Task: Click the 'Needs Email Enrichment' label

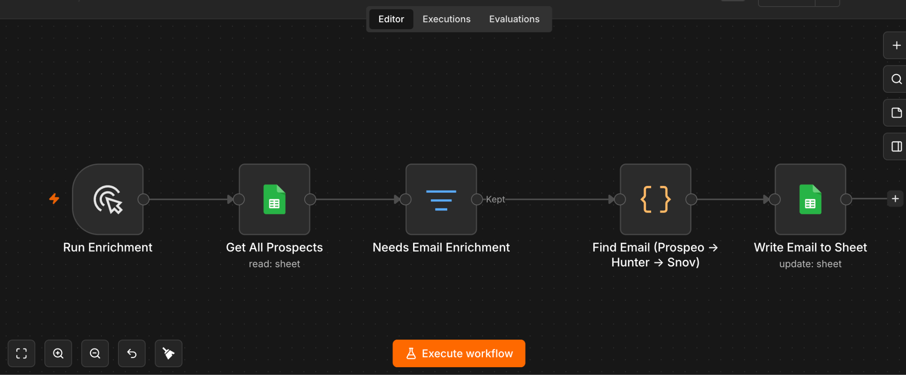Action: pyautogui.click(x=441, y=247)
